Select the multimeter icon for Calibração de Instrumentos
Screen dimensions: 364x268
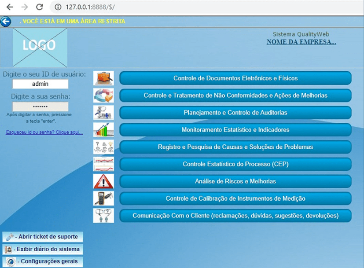pos(103,198)
